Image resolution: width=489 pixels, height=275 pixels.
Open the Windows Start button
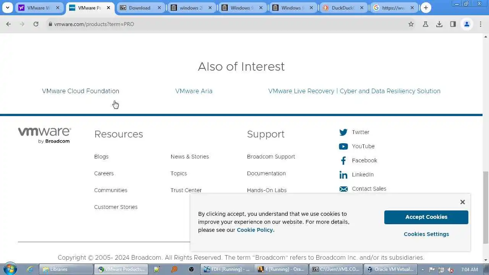10,269
